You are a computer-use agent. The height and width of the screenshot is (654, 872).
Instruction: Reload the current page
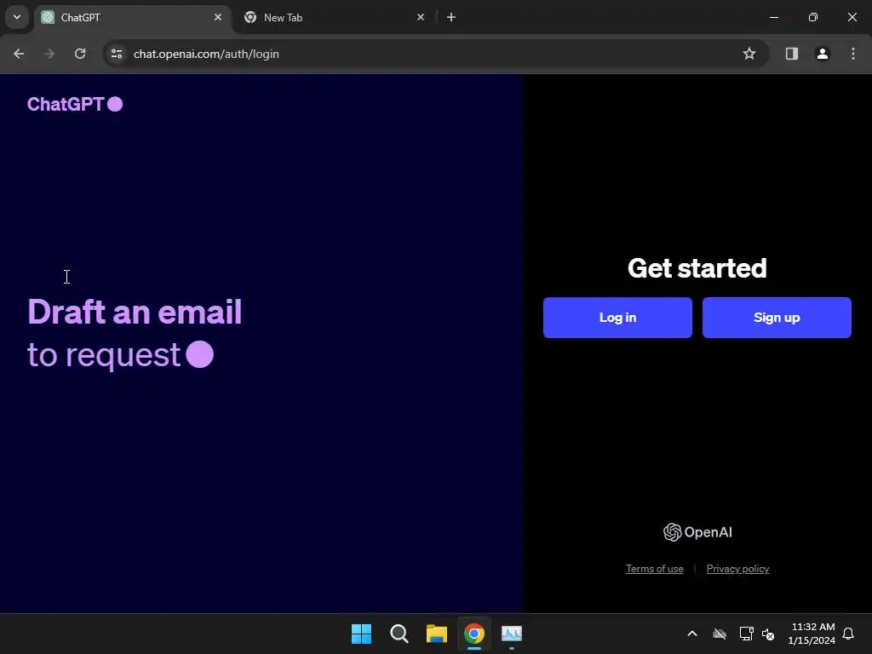coord(80,54)
